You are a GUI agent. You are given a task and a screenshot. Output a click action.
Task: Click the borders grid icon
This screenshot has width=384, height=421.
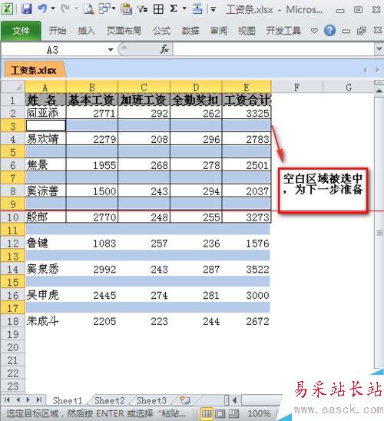point(158,9)
